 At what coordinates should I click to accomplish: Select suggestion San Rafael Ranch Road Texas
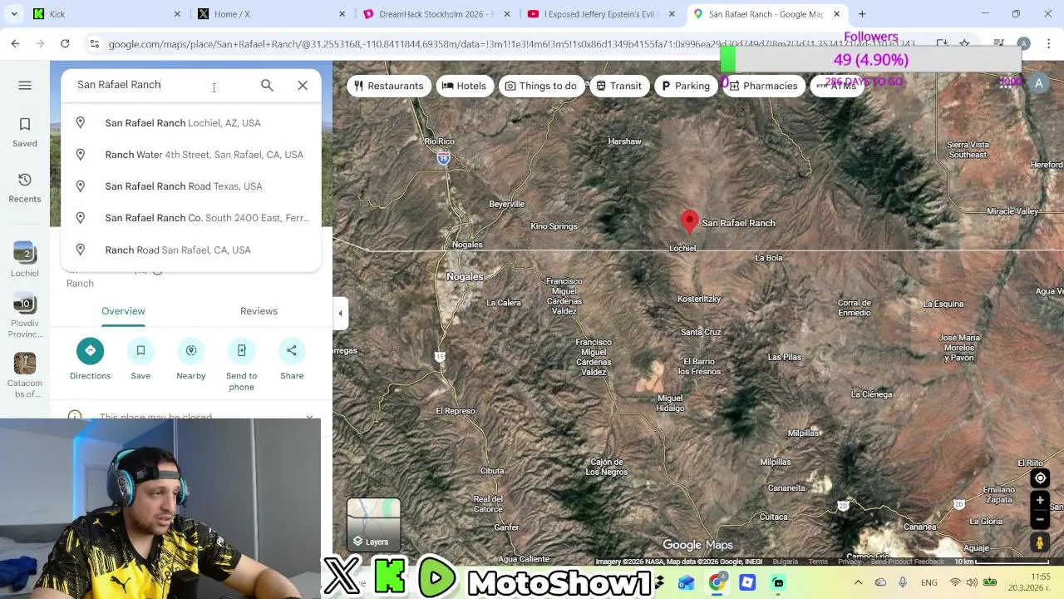pyautogui.click(x=191, y=186)
